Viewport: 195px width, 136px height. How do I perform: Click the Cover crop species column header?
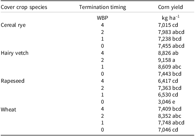pyautogui.click(x=24, y=7)
